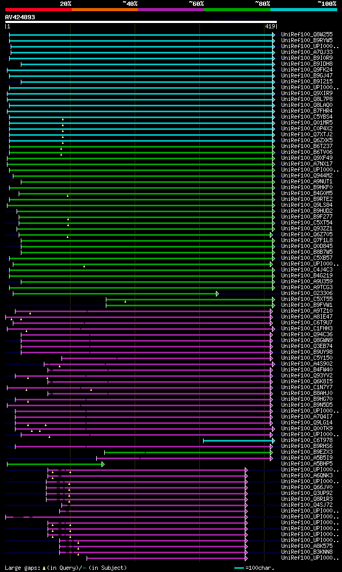
Task: Click the yellow gap marker under C5XT55 bar
Action: [x=126, y=302]
